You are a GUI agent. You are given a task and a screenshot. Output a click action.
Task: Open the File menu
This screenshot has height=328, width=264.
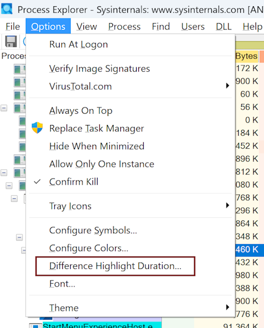(x=13, y=26)
